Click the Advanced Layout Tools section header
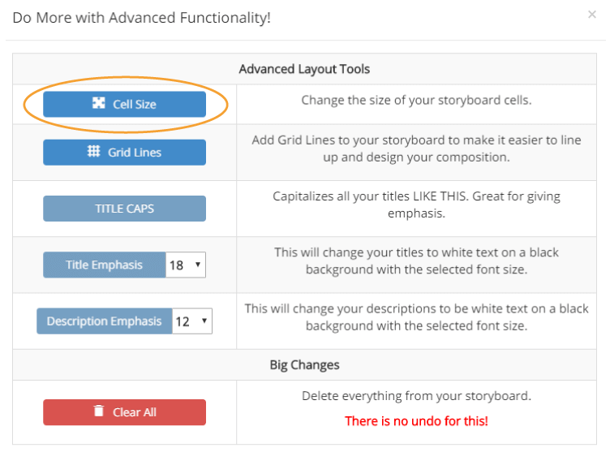 pyautogui.click(x=304, y=69)
